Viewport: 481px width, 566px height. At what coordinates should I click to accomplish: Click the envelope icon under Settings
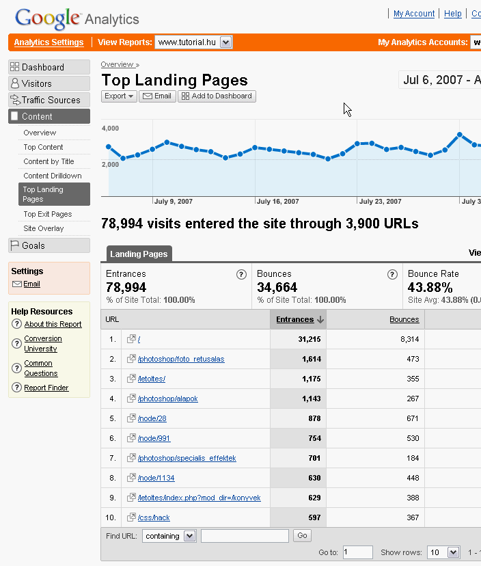(x=17, y=284)
